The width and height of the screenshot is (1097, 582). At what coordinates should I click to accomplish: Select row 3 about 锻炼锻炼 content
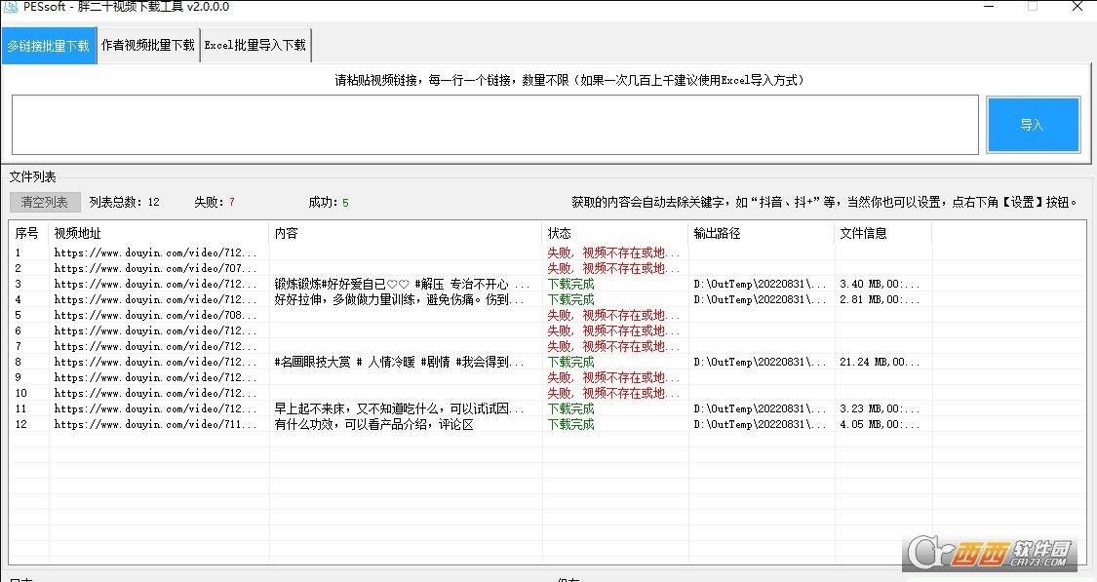[402, 285]
